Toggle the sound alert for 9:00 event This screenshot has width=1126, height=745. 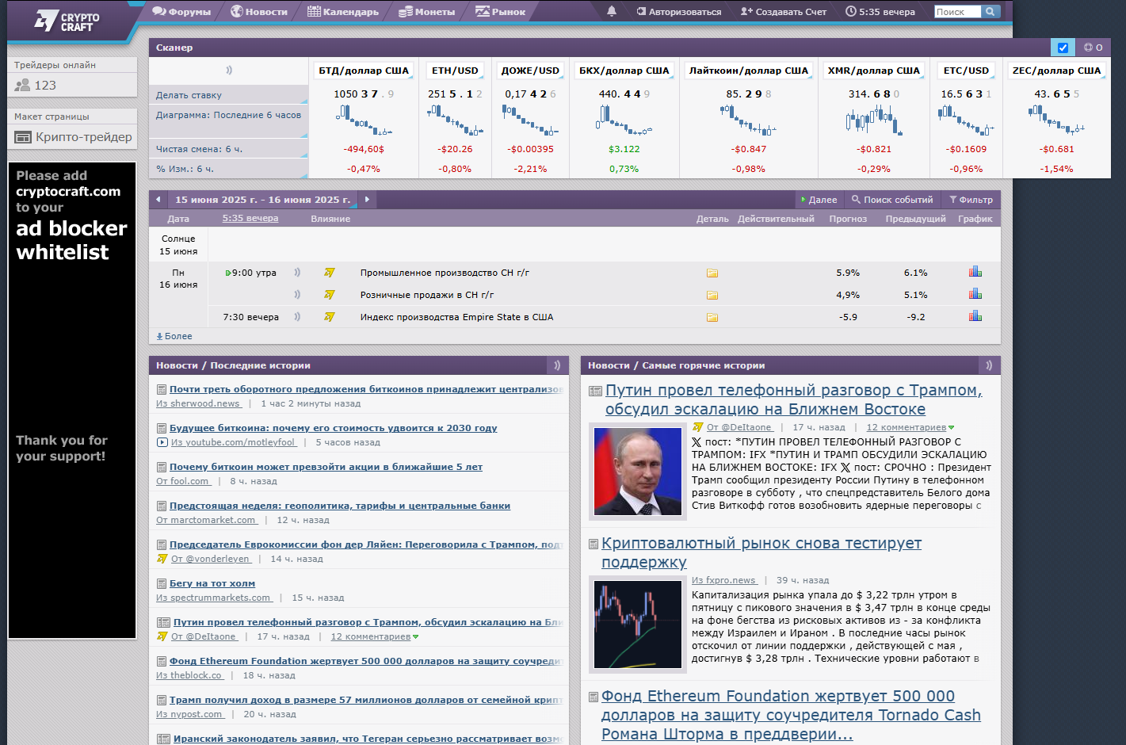297,273
